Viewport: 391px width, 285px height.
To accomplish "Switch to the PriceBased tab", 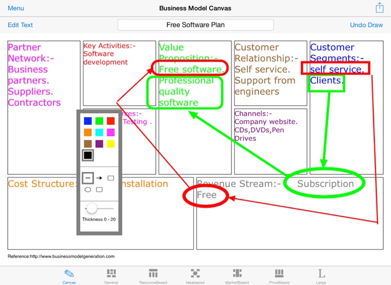I will (279, 277).
